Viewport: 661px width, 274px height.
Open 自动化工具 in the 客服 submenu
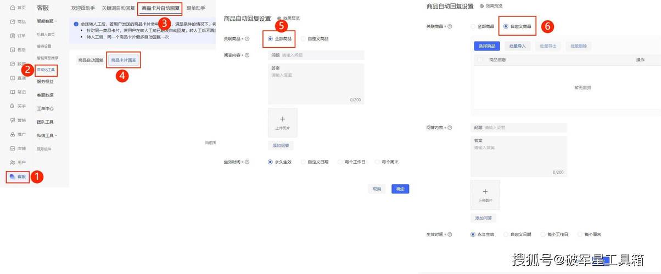(x=46, y=70)
